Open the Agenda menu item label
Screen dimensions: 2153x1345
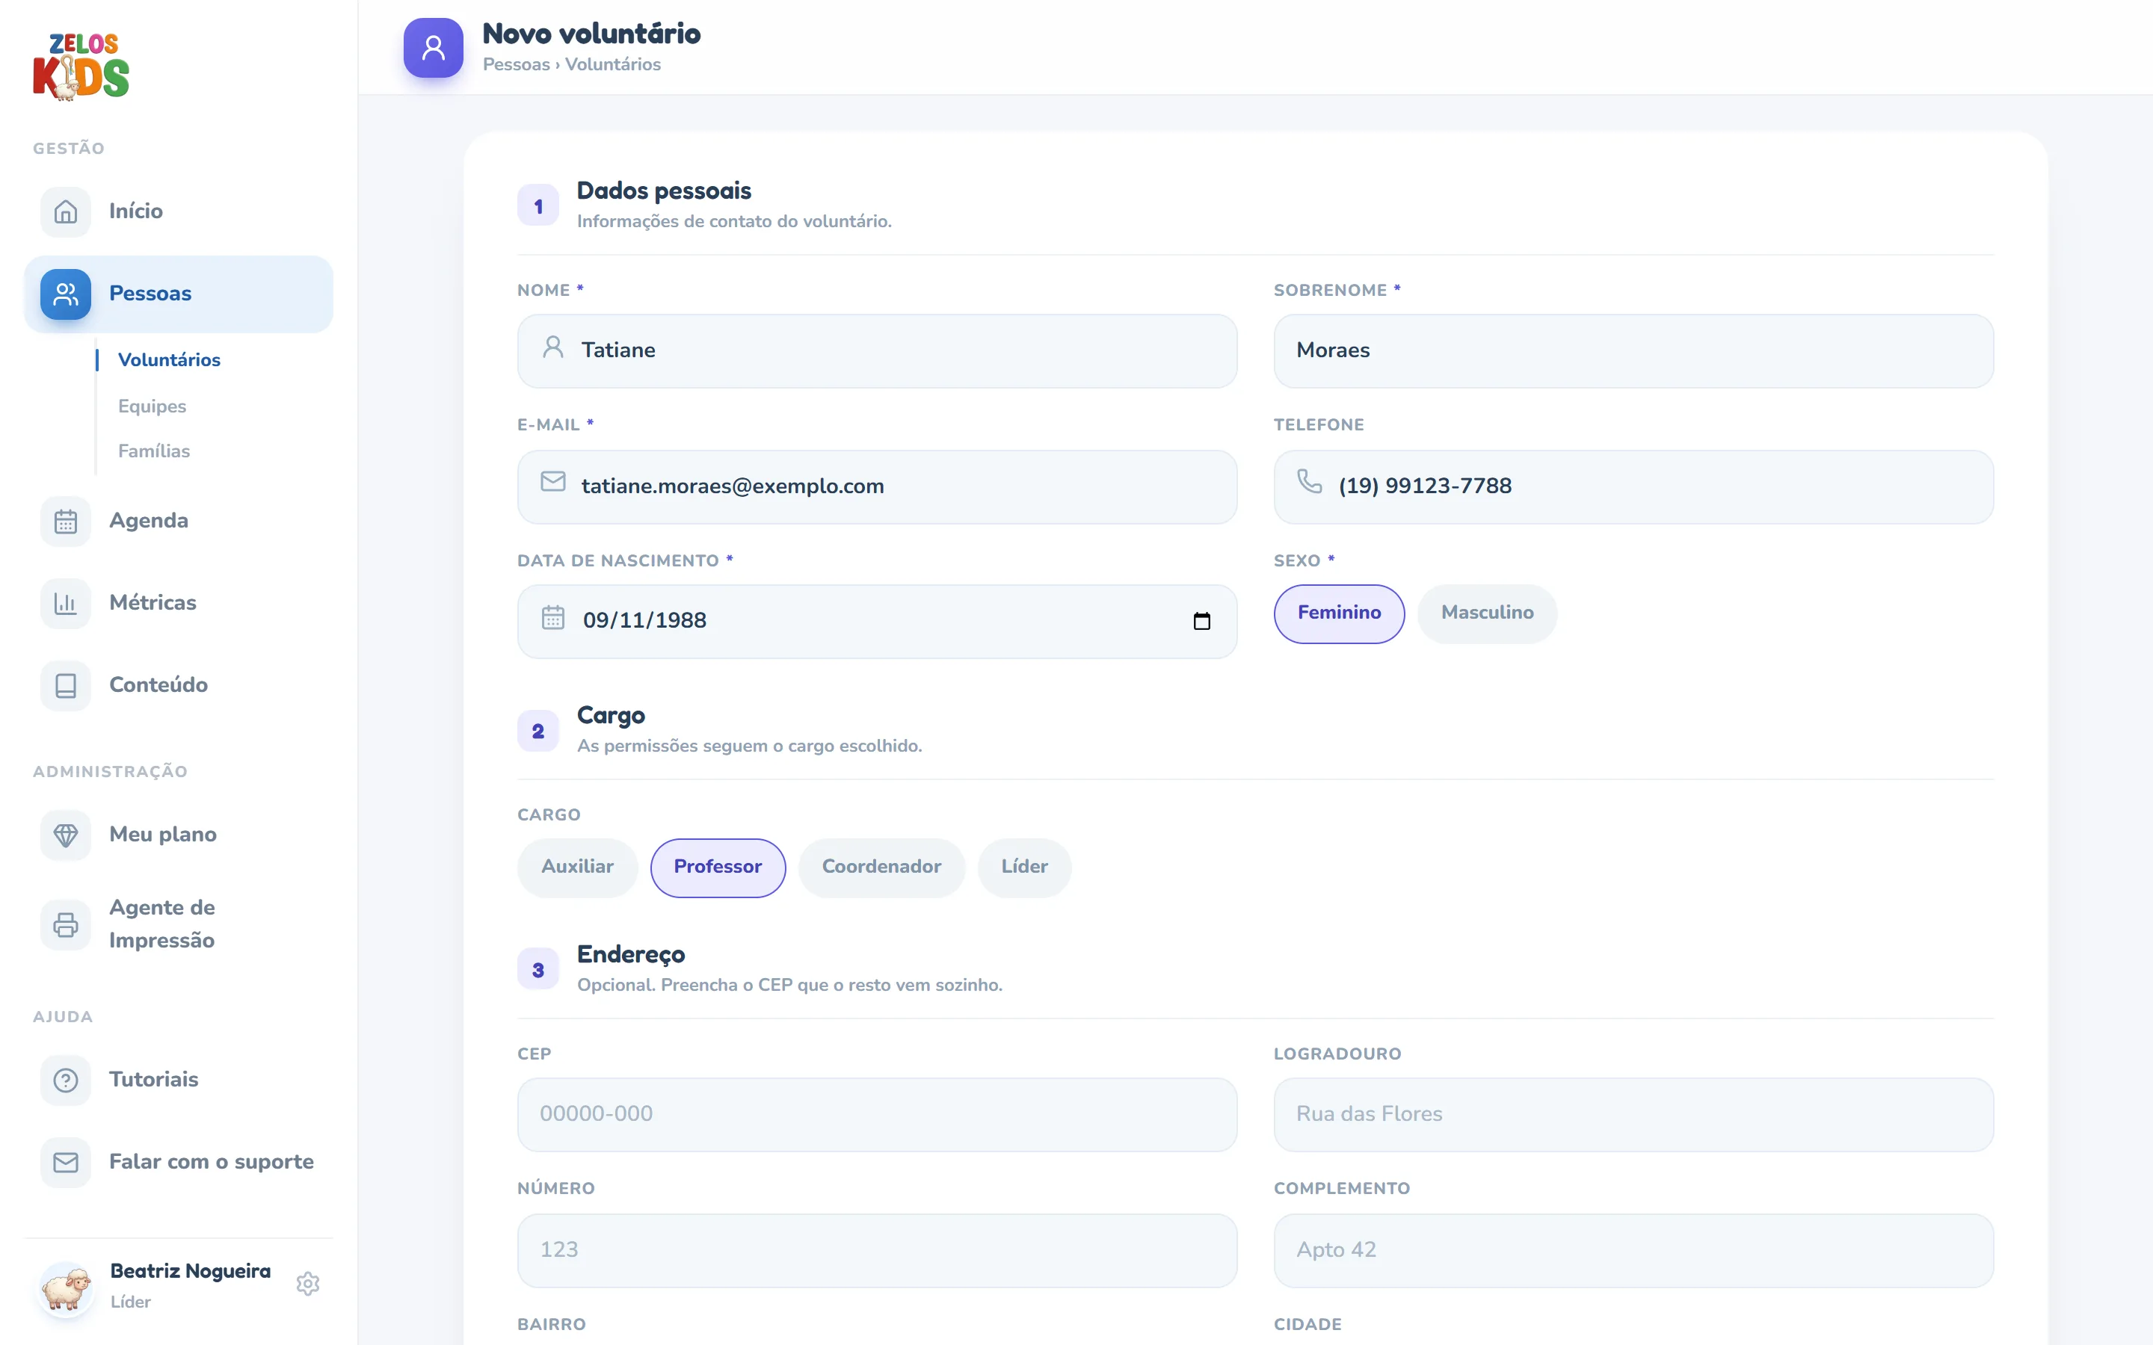point(149,520)
